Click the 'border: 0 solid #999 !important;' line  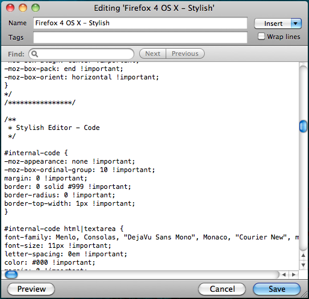click(67, 186)
